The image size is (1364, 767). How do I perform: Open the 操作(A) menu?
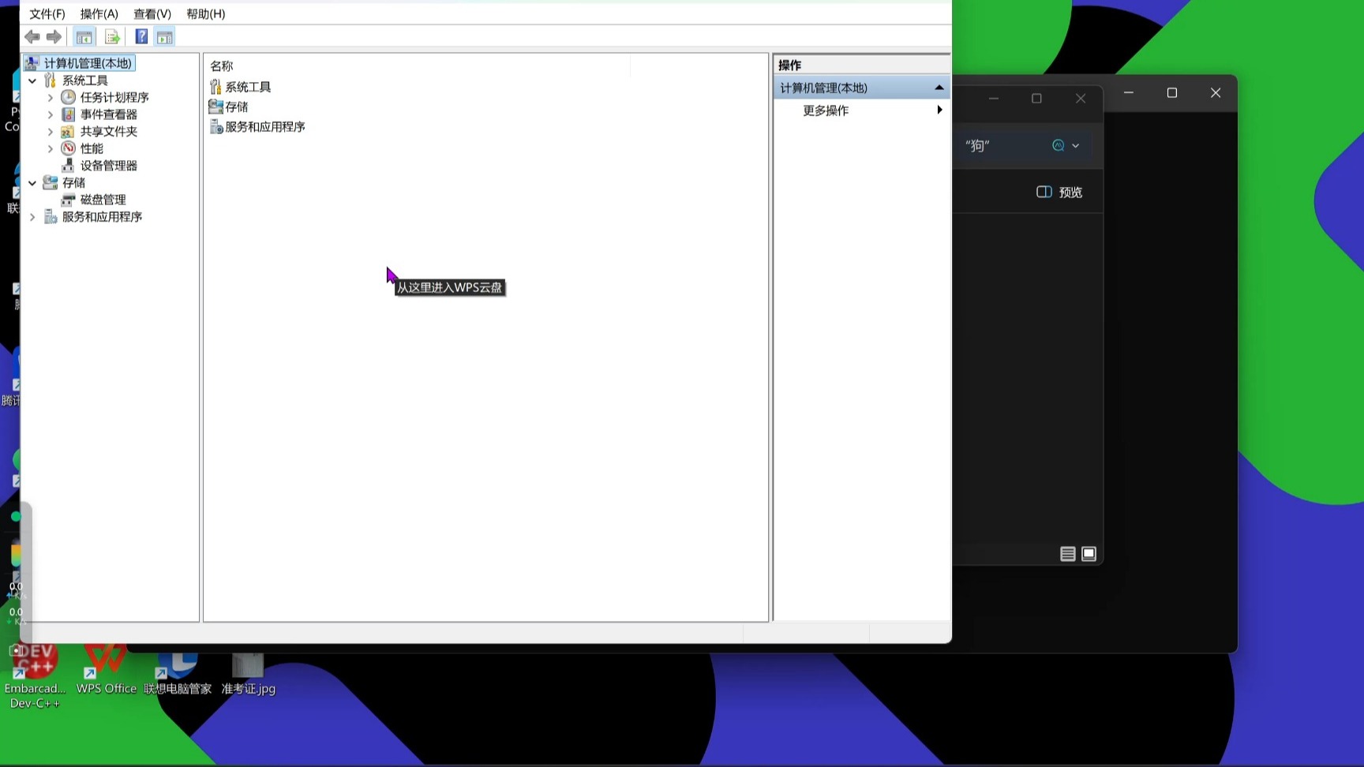tap(99, 13)
